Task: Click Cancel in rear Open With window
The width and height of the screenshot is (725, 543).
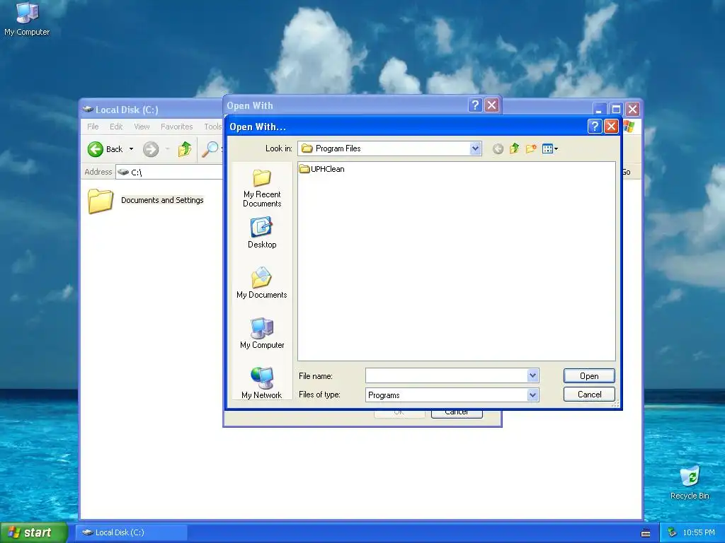Action: [457, 413]
